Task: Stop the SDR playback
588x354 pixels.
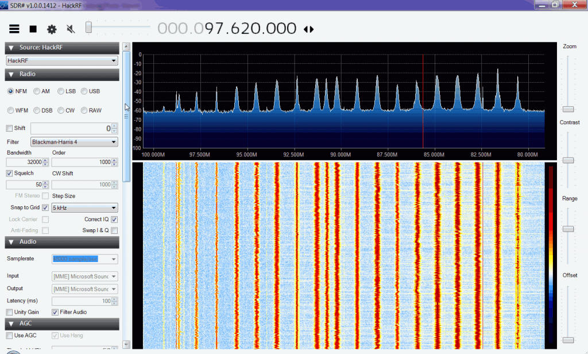Action: coord(33,28)
